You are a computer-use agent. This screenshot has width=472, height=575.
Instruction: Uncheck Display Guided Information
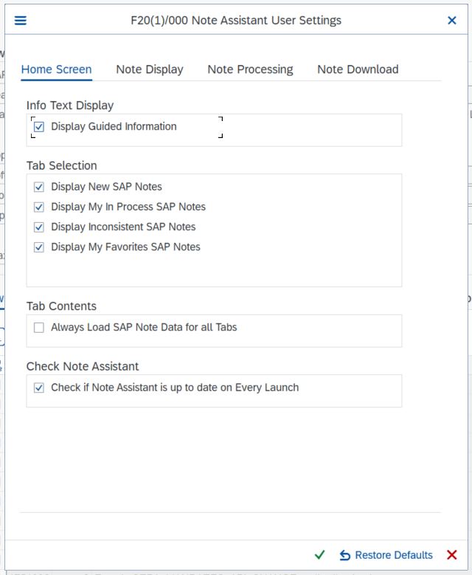click(x=39, y=127)
